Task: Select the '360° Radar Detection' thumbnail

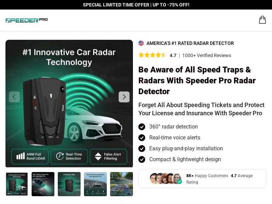Action: tap(43, 184)
